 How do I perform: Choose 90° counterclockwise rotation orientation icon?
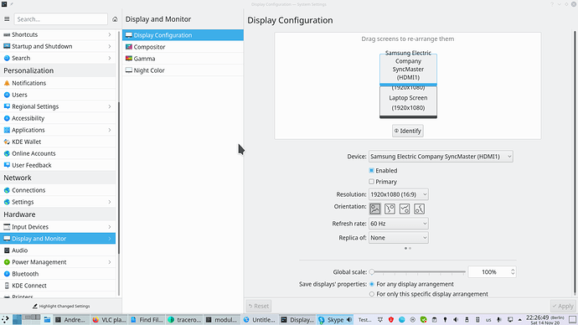pos(419,209)
